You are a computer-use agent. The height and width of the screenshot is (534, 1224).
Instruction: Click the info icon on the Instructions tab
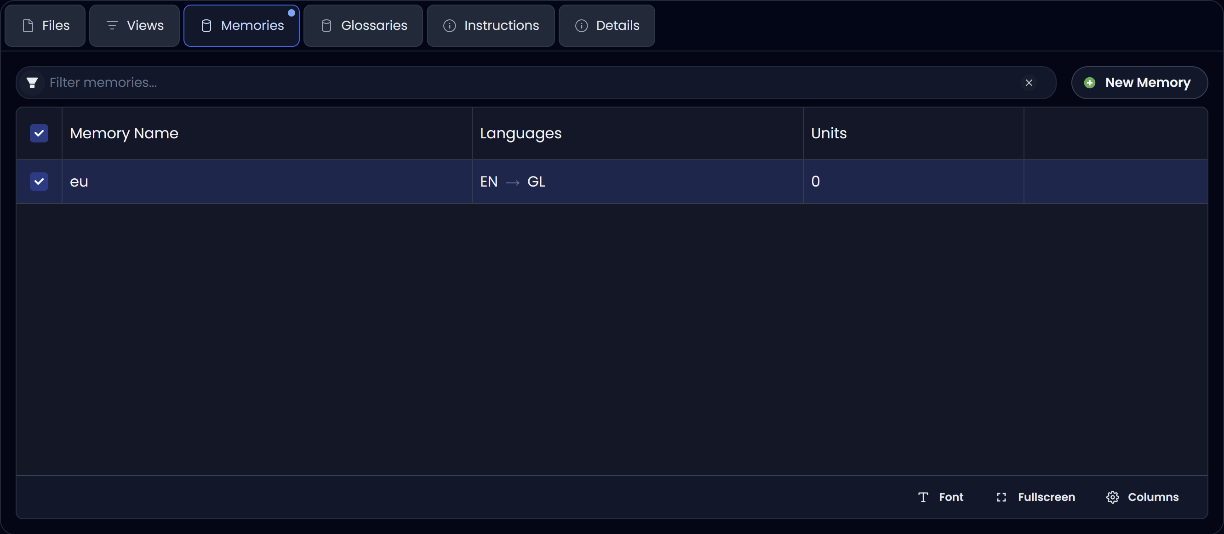(449, 26)
